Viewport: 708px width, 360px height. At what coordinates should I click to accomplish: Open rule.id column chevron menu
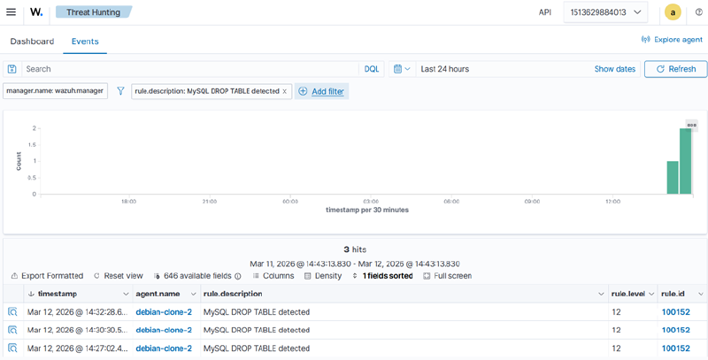point(701,295)
